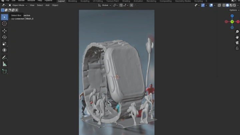Select the 3D Cursor tool
The image size is (240, 135).
[4, 23]
